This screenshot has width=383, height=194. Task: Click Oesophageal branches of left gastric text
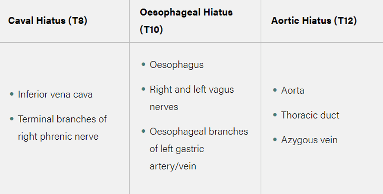point(198,131)
